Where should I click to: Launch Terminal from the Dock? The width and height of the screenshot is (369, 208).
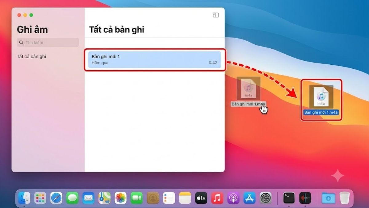coord(289,198)
